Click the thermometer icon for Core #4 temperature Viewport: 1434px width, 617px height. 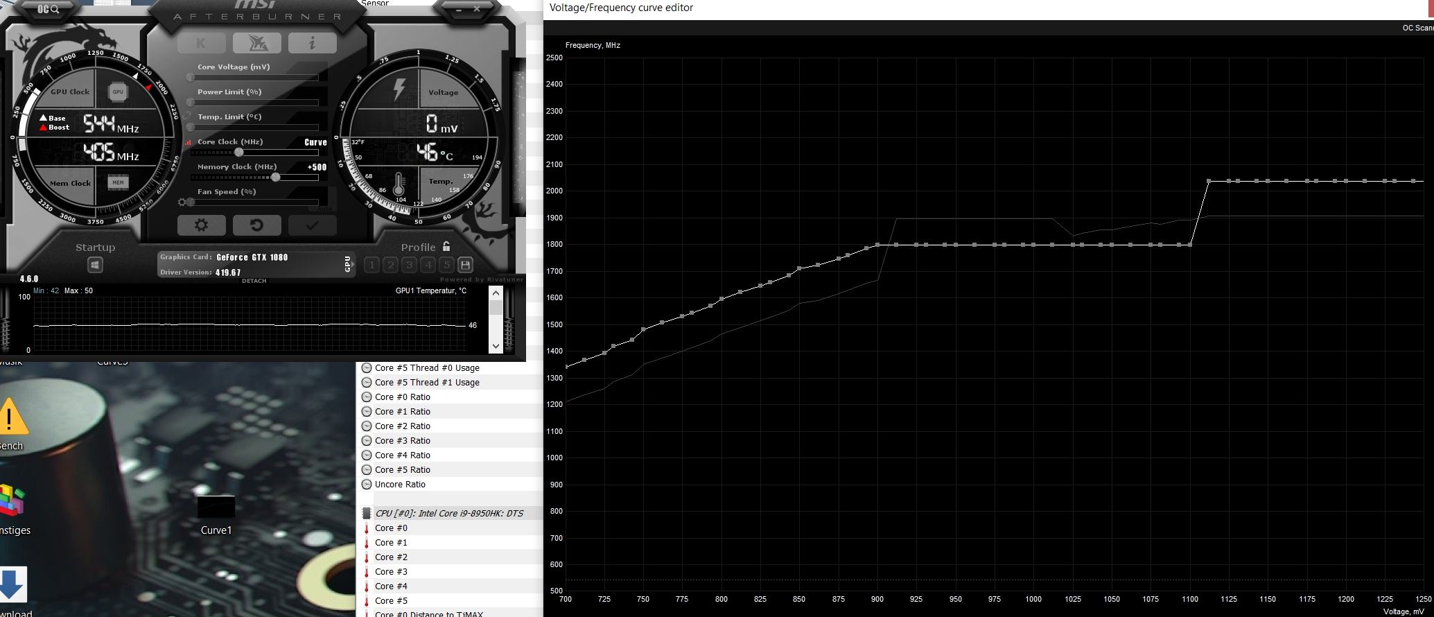click(x=367, y=586)
